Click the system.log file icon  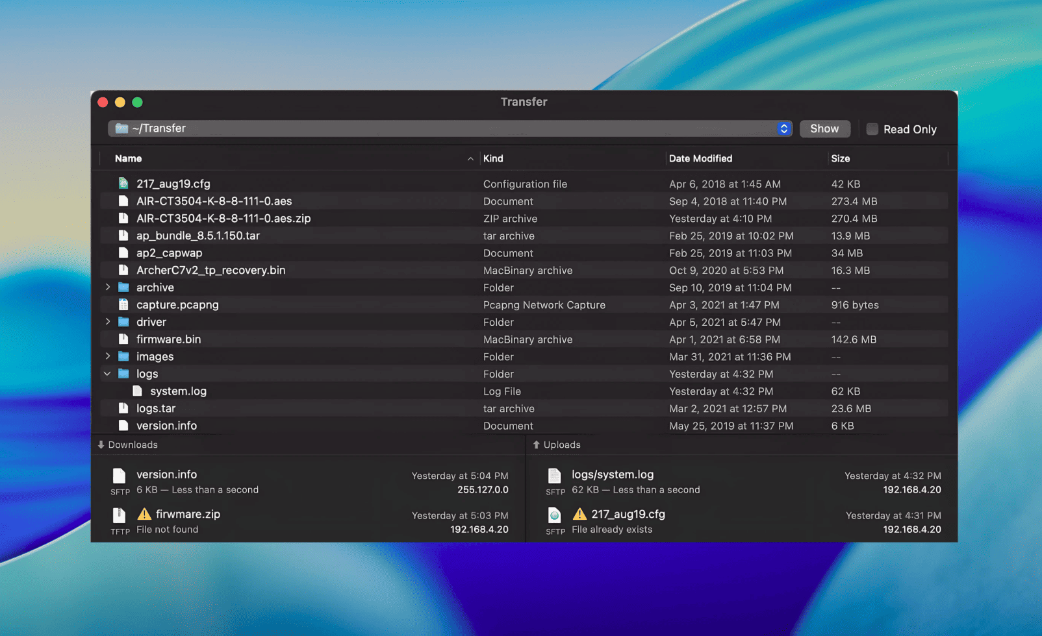(x=137, y=391)
